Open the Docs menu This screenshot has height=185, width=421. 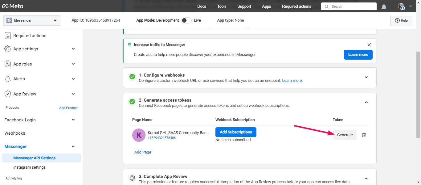(202, 6)
